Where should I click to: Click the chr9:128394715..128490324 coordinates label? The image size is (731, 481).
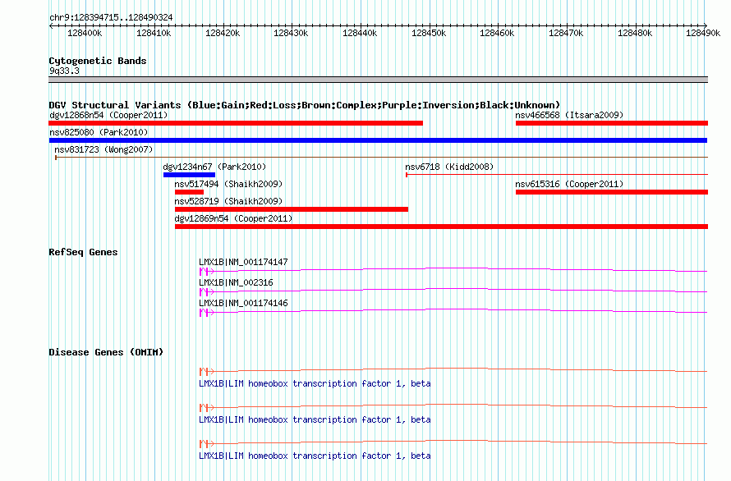click(111, 17)
